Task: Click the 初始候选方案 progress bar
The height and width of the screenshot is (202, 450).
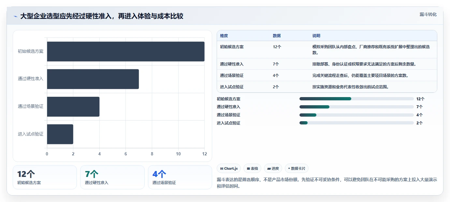Action: tap(356, 99)
